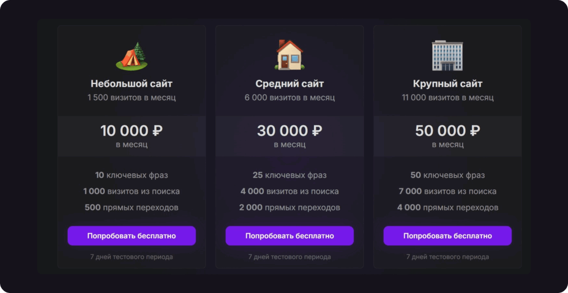Click the 30 000 ₽ price

click(x=289, y=131)
